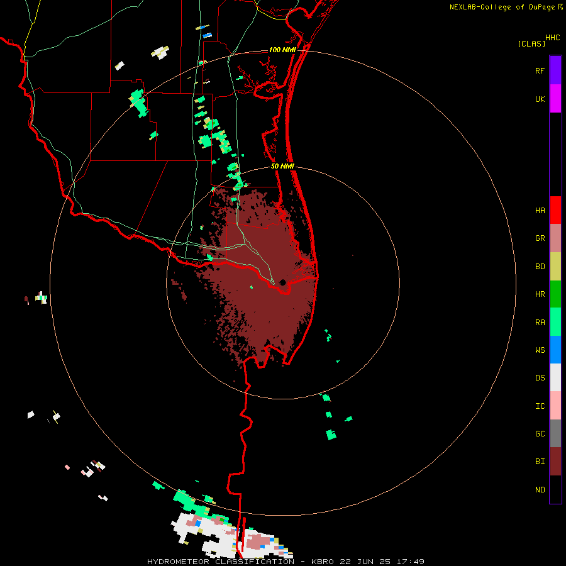This screenshot has width=566, height=566.
Task: Click the HHC product label
Action: [x=552, y=38]
